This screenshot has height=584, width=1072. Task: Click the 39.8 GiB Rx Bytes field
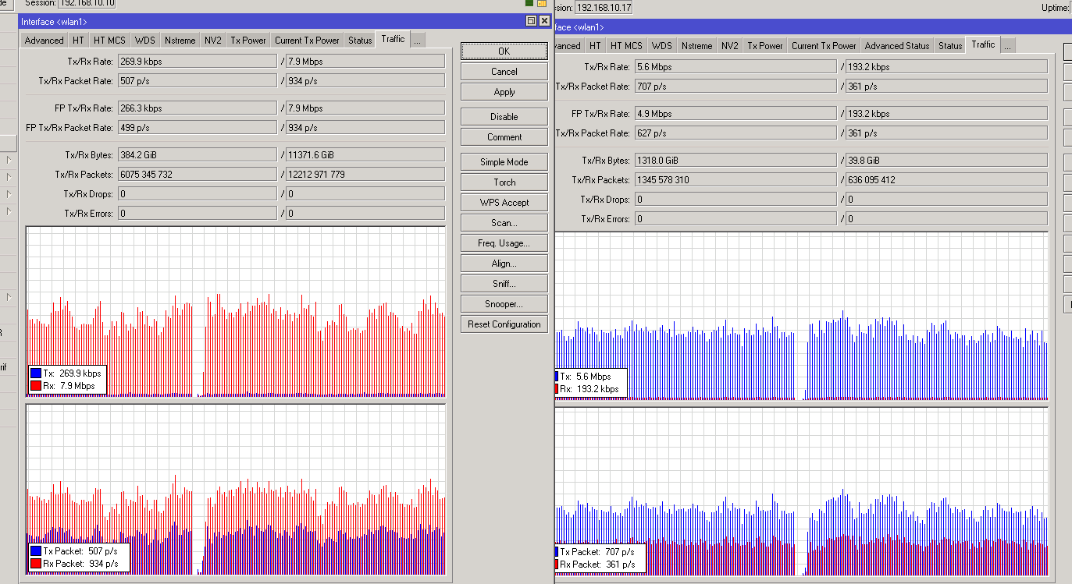coord(946,160)
